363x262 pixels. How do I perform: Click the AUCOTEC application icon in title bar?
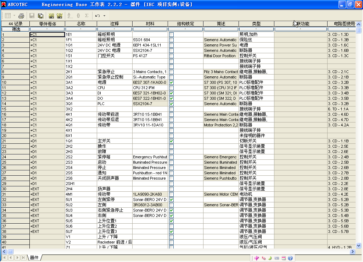click(4, 4)
